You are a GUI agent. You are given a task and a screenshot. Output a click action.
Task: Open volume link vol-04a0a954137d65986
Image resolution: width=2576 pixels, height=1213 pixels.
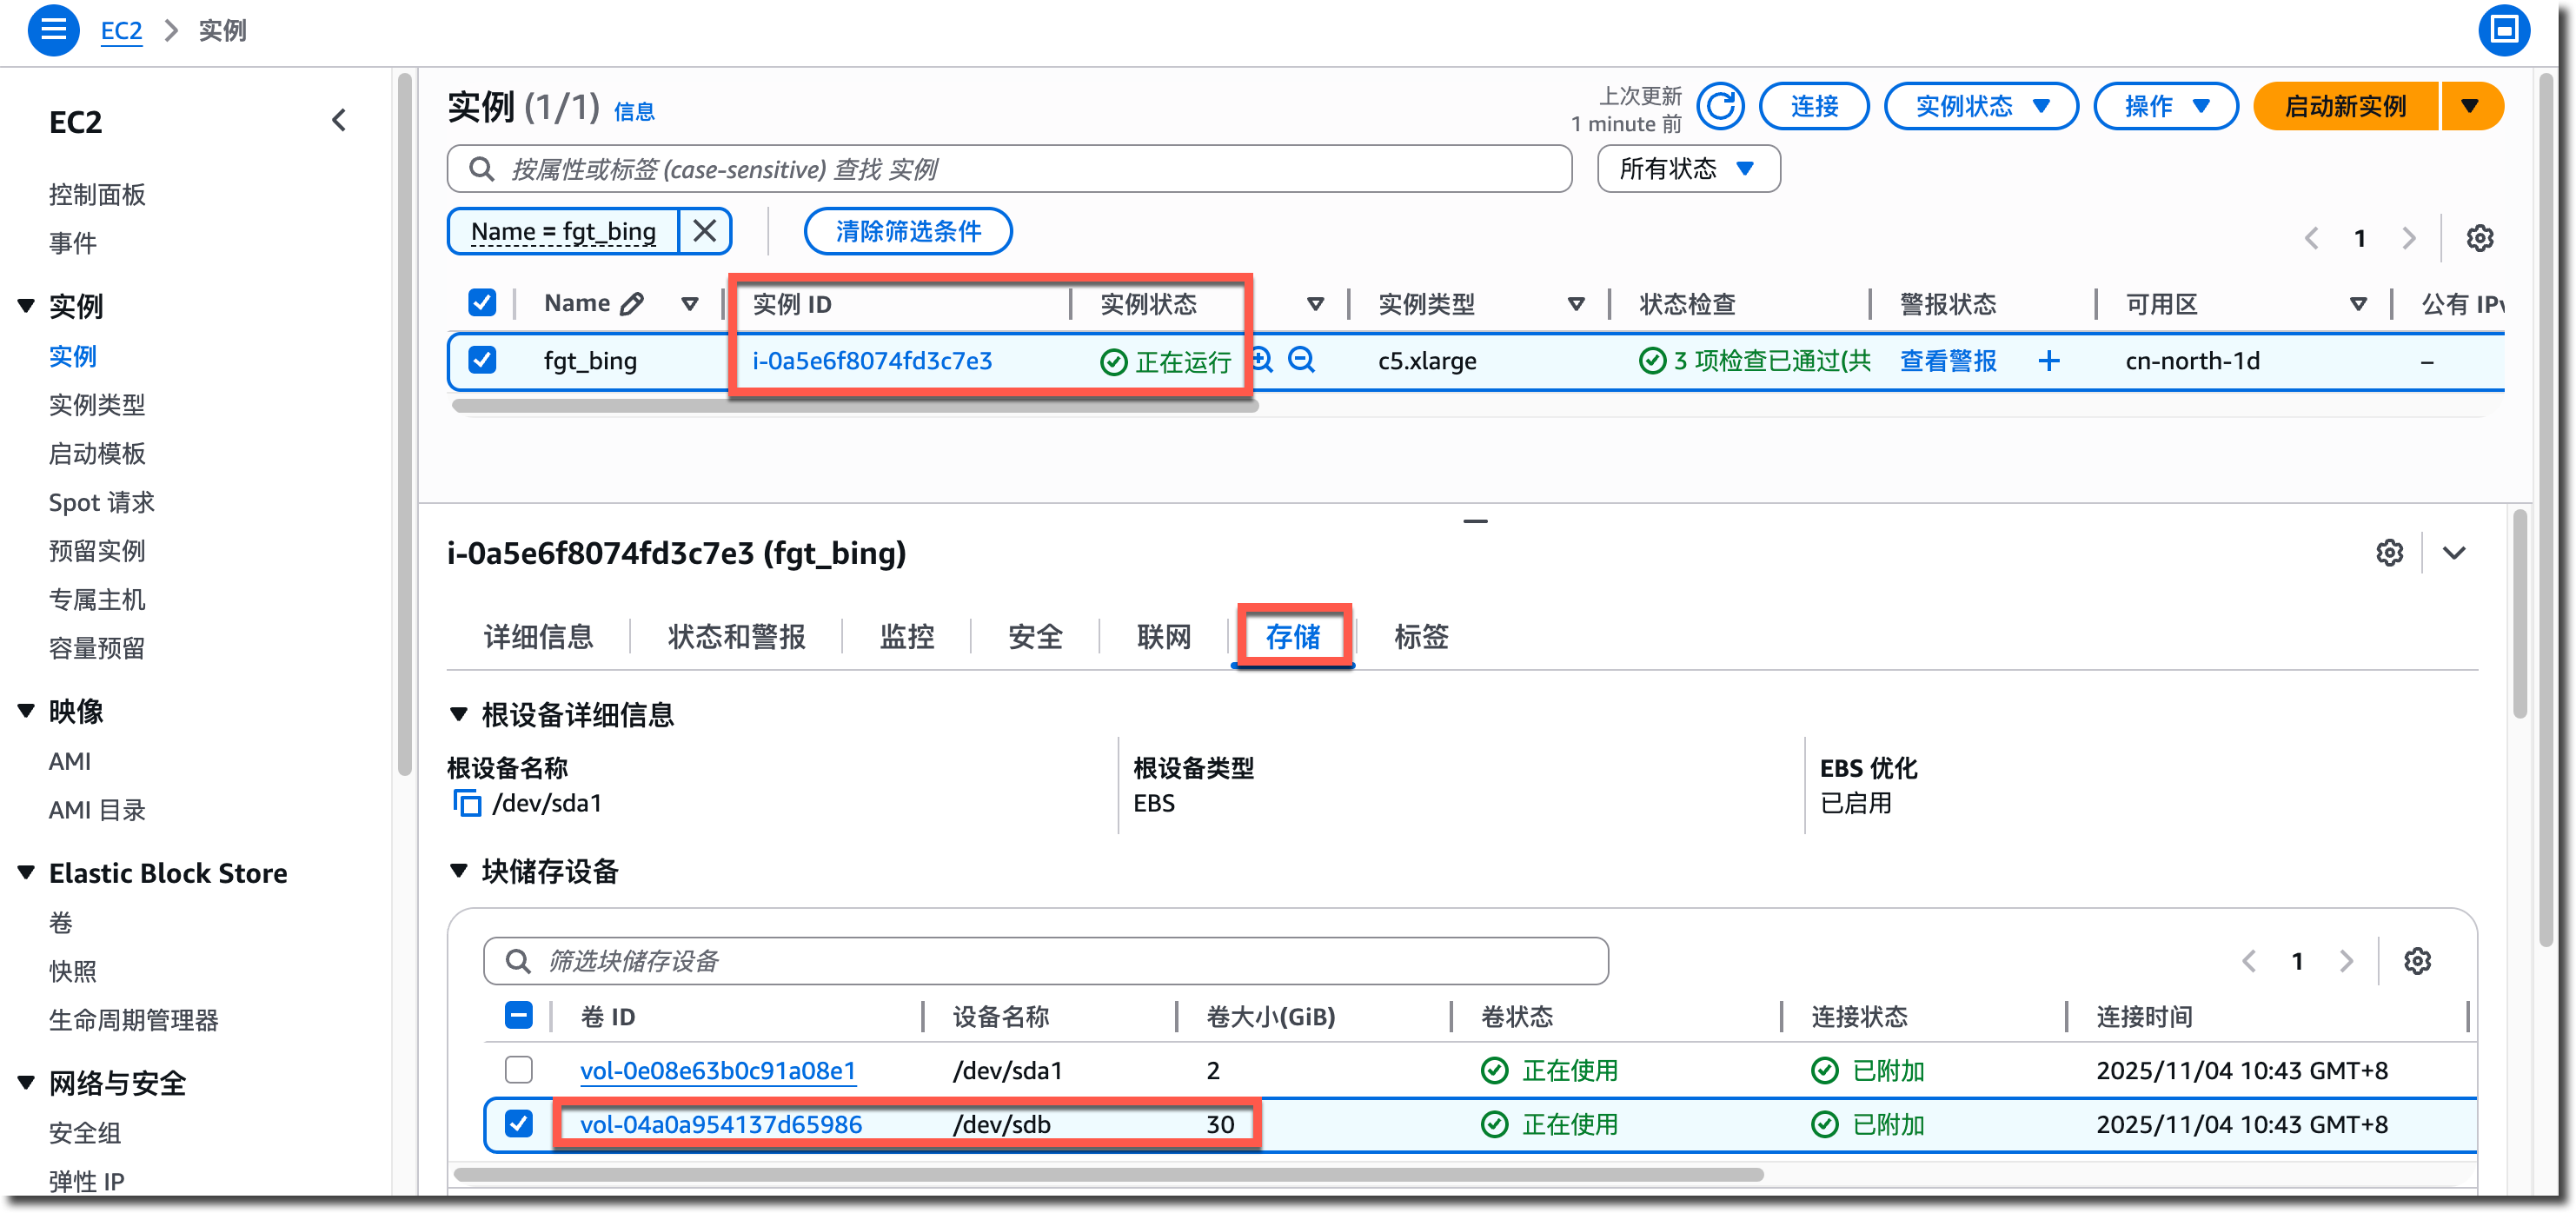click(720, 1124)
